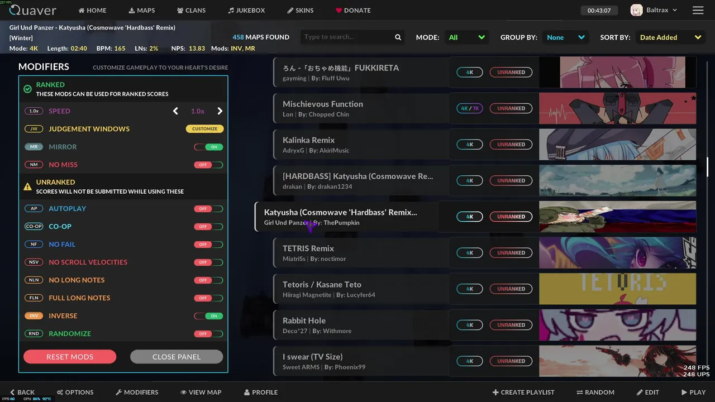Click the RND randomize badge
The width and height of the screenshot is (715, 402).
[x=34, y=334]
